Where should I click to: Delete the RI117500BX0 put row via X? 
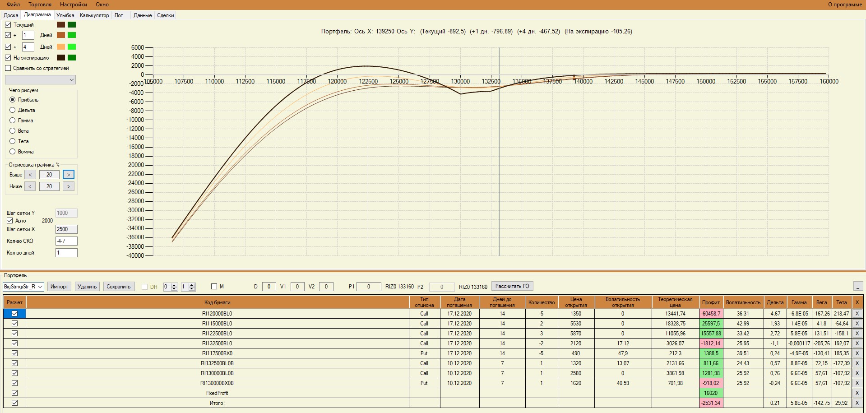[x=857, y=353]
